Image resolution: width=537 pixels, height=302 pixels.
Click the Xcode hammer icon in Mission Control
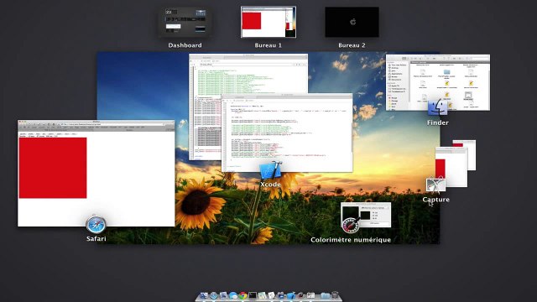point(270,171)
